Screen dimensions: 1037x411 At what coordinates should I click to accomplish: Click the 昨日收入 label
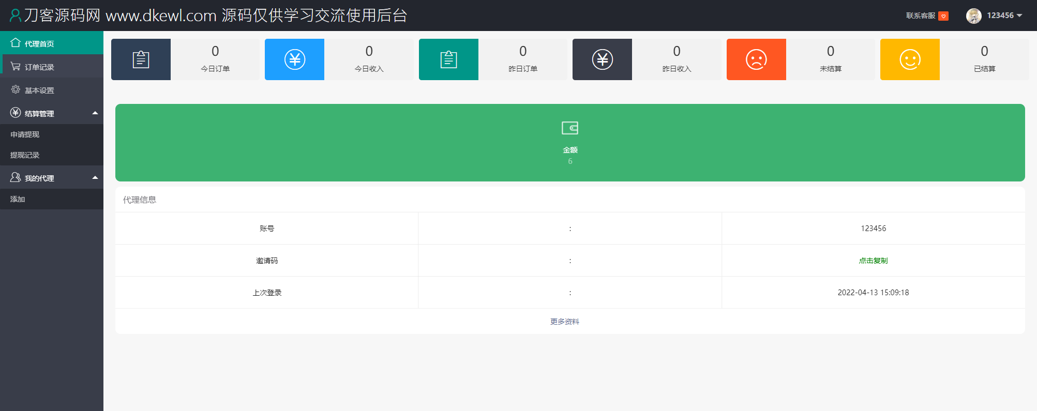677,69
